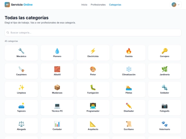
Task: Click the 'Elegí el tipo de trabajo' subtitle
Action: click(40, 23)
